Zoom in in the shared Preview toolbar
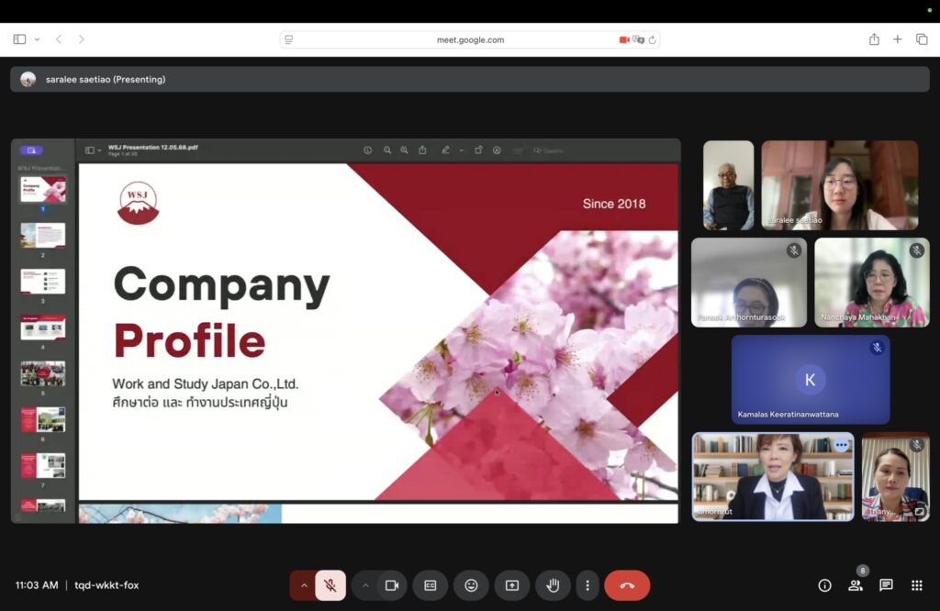Screen dimensions: 940x611 coord(405,150)
